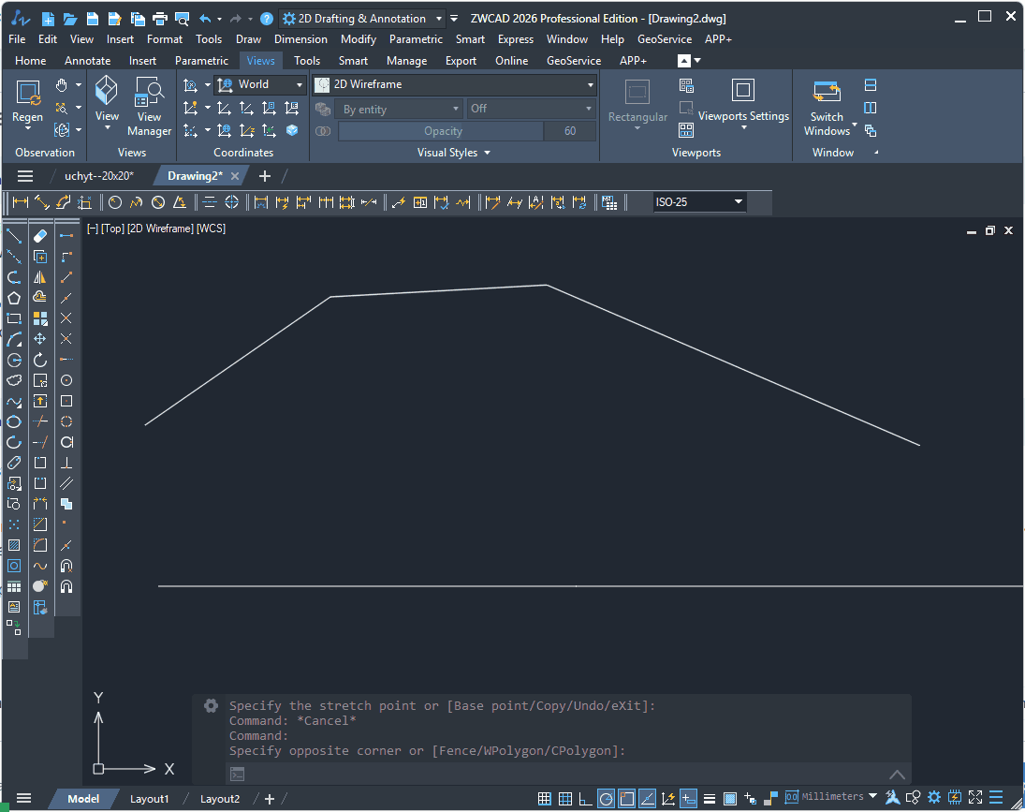Toggle lineweight display in status bar
Image resolution: width=1025 pixels, height=812 pixels.
[710, 798]
